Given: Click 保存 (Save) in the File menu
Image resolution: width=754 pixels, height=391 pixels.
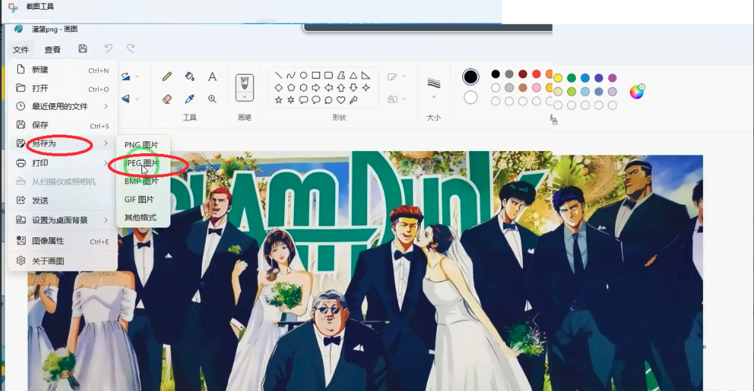Looking at the screenshot, I should tap(63, 125).
